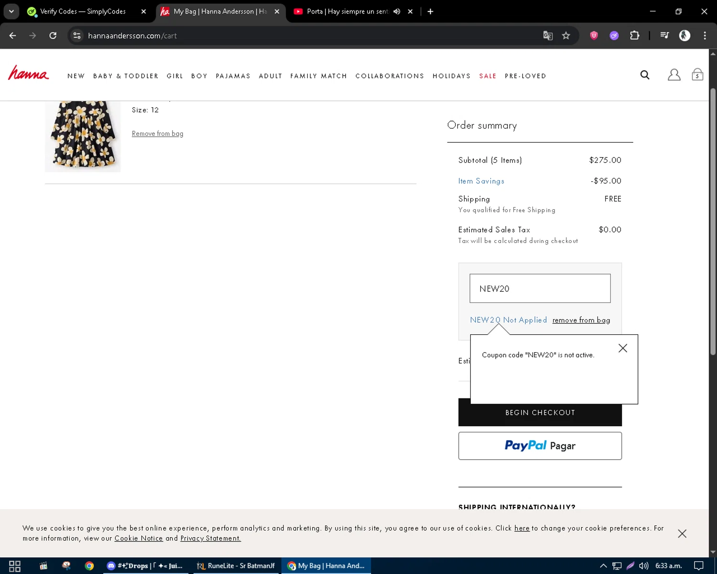This screenshot has height=574, width=717.
Task: Open the system tray volume icon
Action: coord(644,566)
